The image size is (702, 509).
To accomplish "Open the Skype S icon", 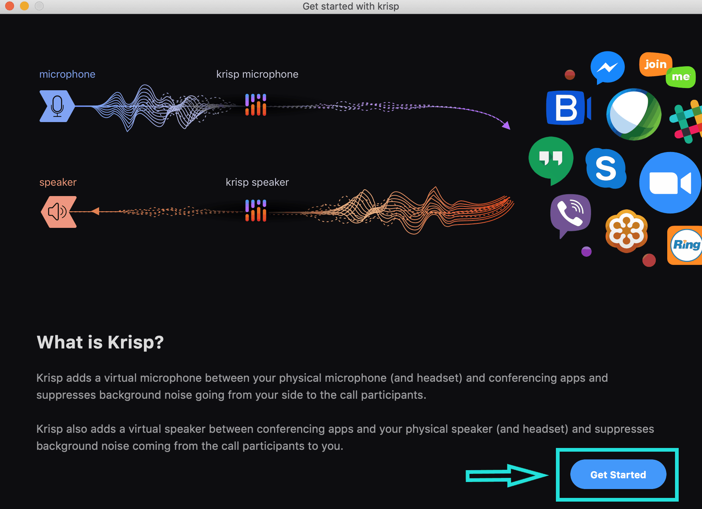I will coord(606,168).
